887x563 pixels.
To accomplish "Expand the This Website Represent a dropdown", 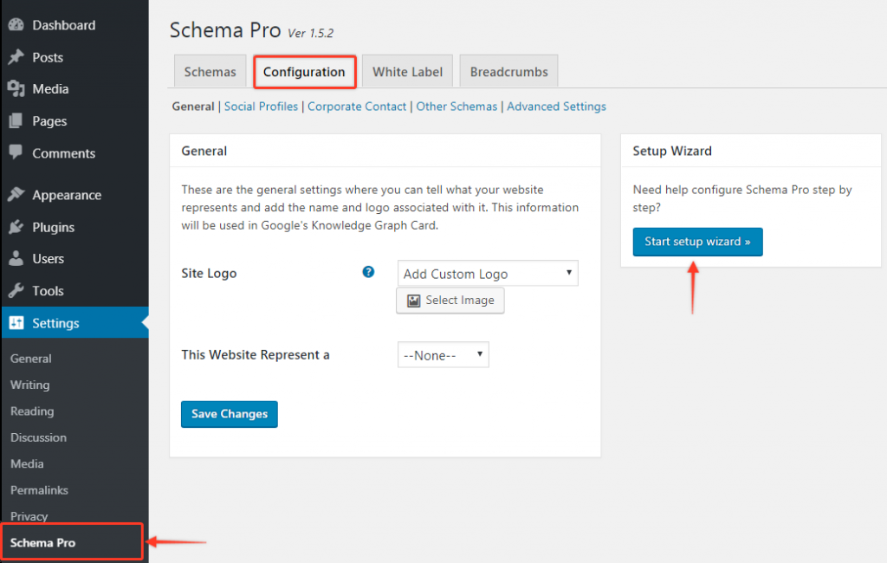I will (443, 354).
